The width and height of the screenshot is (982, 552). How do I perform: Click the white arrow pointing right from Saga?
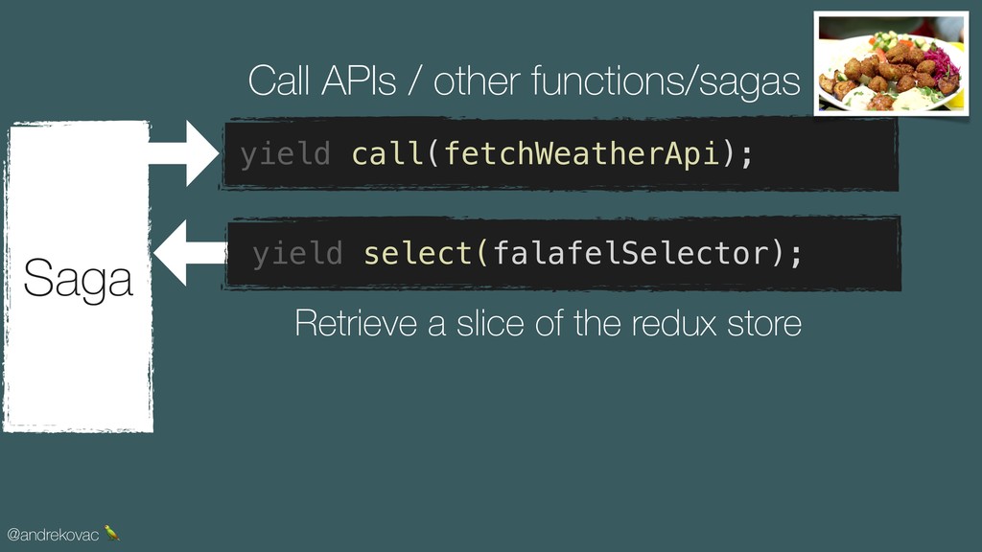click(x=183, y=152)
